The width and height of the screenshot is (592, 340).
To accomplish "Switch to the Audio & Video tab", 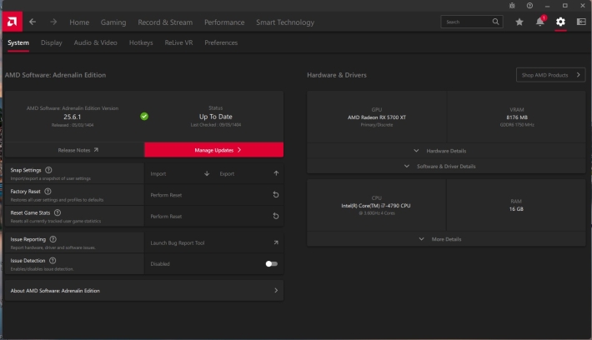I will coord(96,42).
